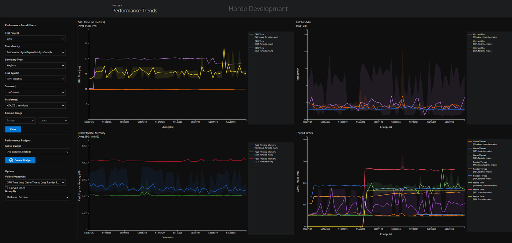
Task: Enable the Curved Lines checkbox
Action: (x=6, y=188)
